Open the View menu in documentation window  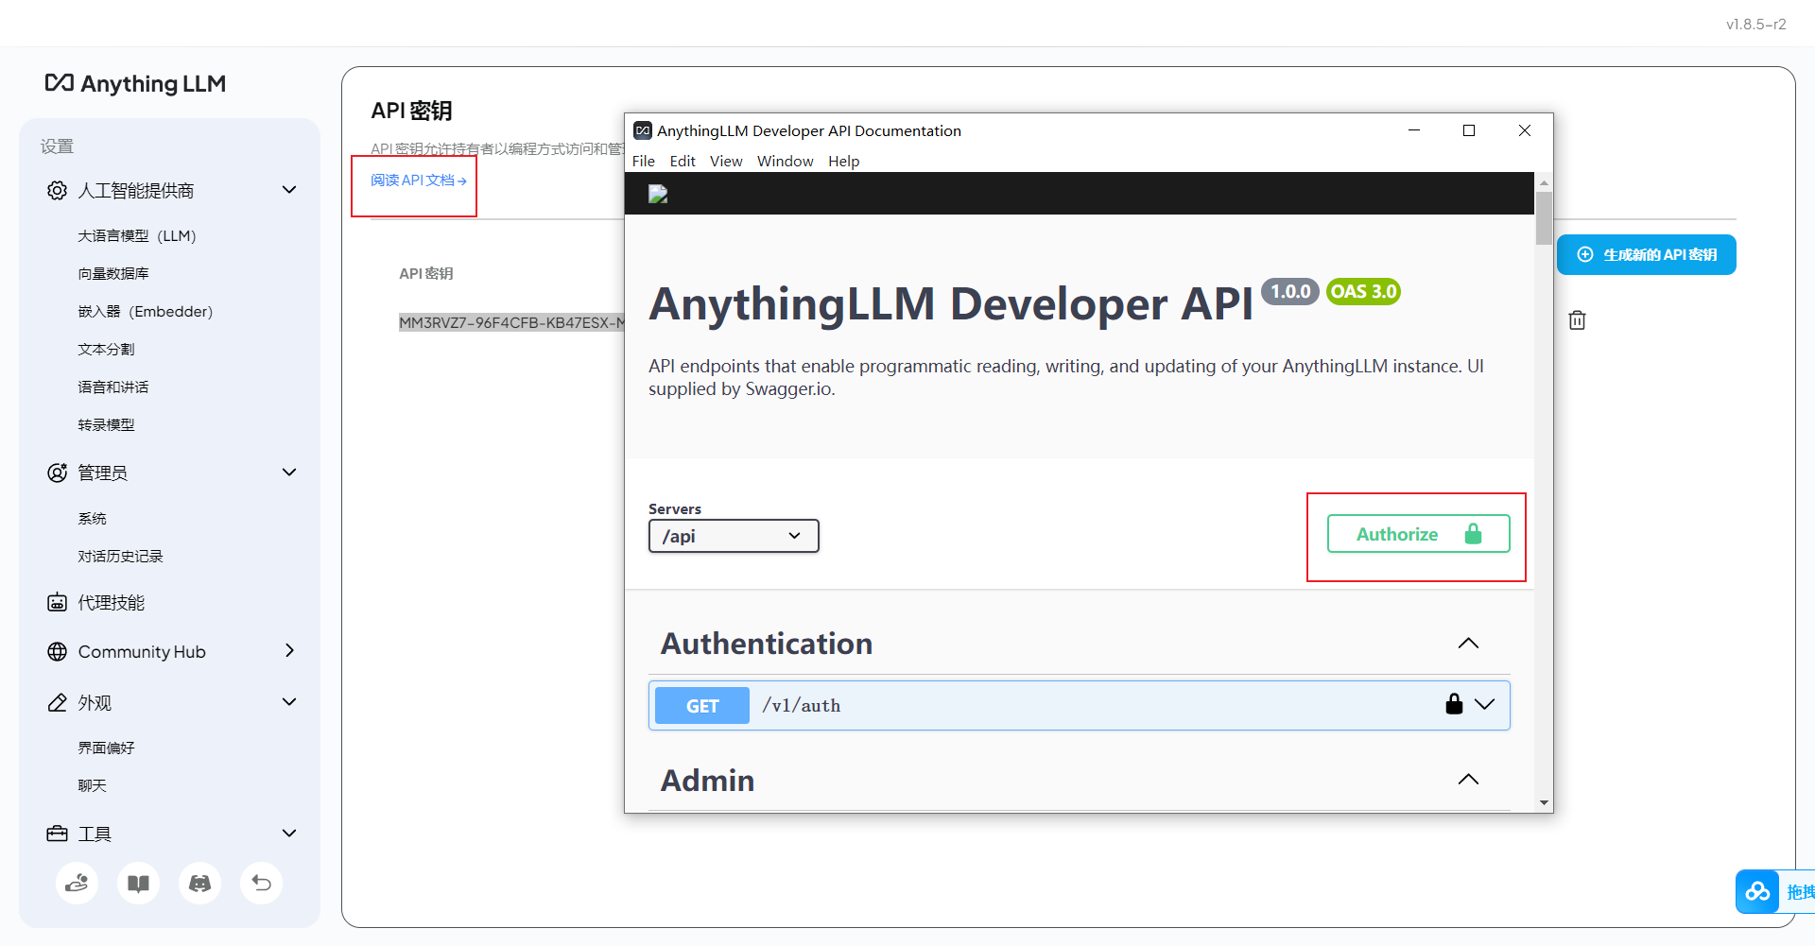tap(726, 161)
